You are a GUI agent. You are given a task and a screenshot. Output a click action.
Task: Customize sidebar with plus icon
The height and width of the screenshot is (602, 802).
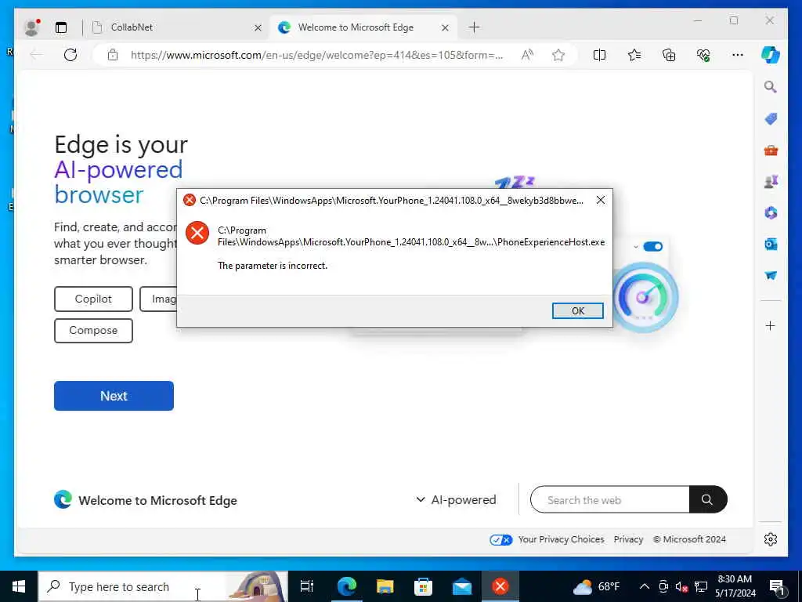pyautogui.click(x=771, y=326)
